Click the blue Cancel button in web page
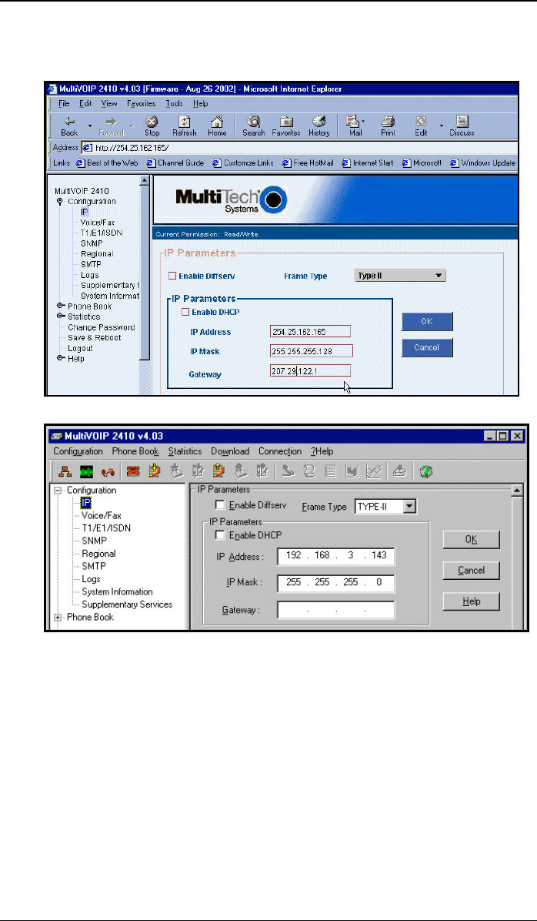The height and width of the screenshot is (921, 537). pos(427,348)
